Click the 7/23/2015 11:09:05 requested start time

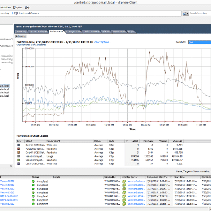pyautogui.click(x=158, y=200)
